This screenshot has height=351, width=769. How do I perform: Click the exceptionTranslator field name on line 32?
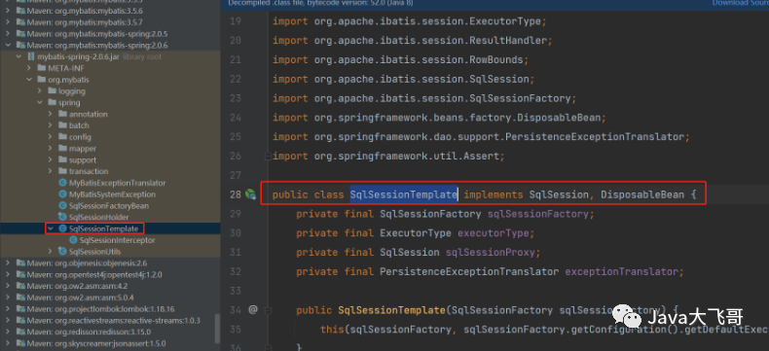point(621,271)
